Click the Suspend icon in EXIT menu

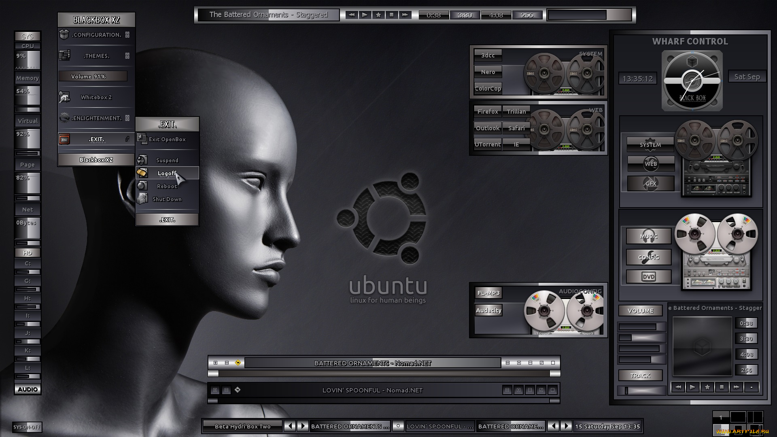pos(142,160)
